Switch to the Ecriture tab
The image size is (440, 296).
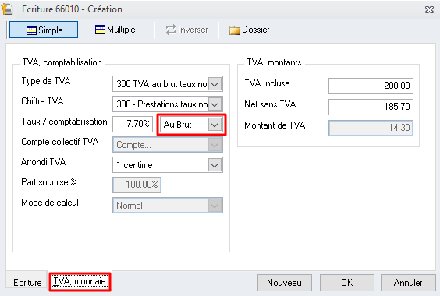point(27,282)
